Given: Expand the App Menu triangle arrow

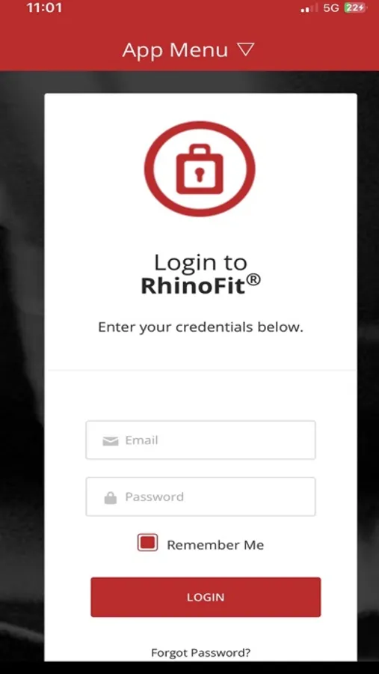Looking at the screenshot, I should pyautogui.click(x=246, y=50).
